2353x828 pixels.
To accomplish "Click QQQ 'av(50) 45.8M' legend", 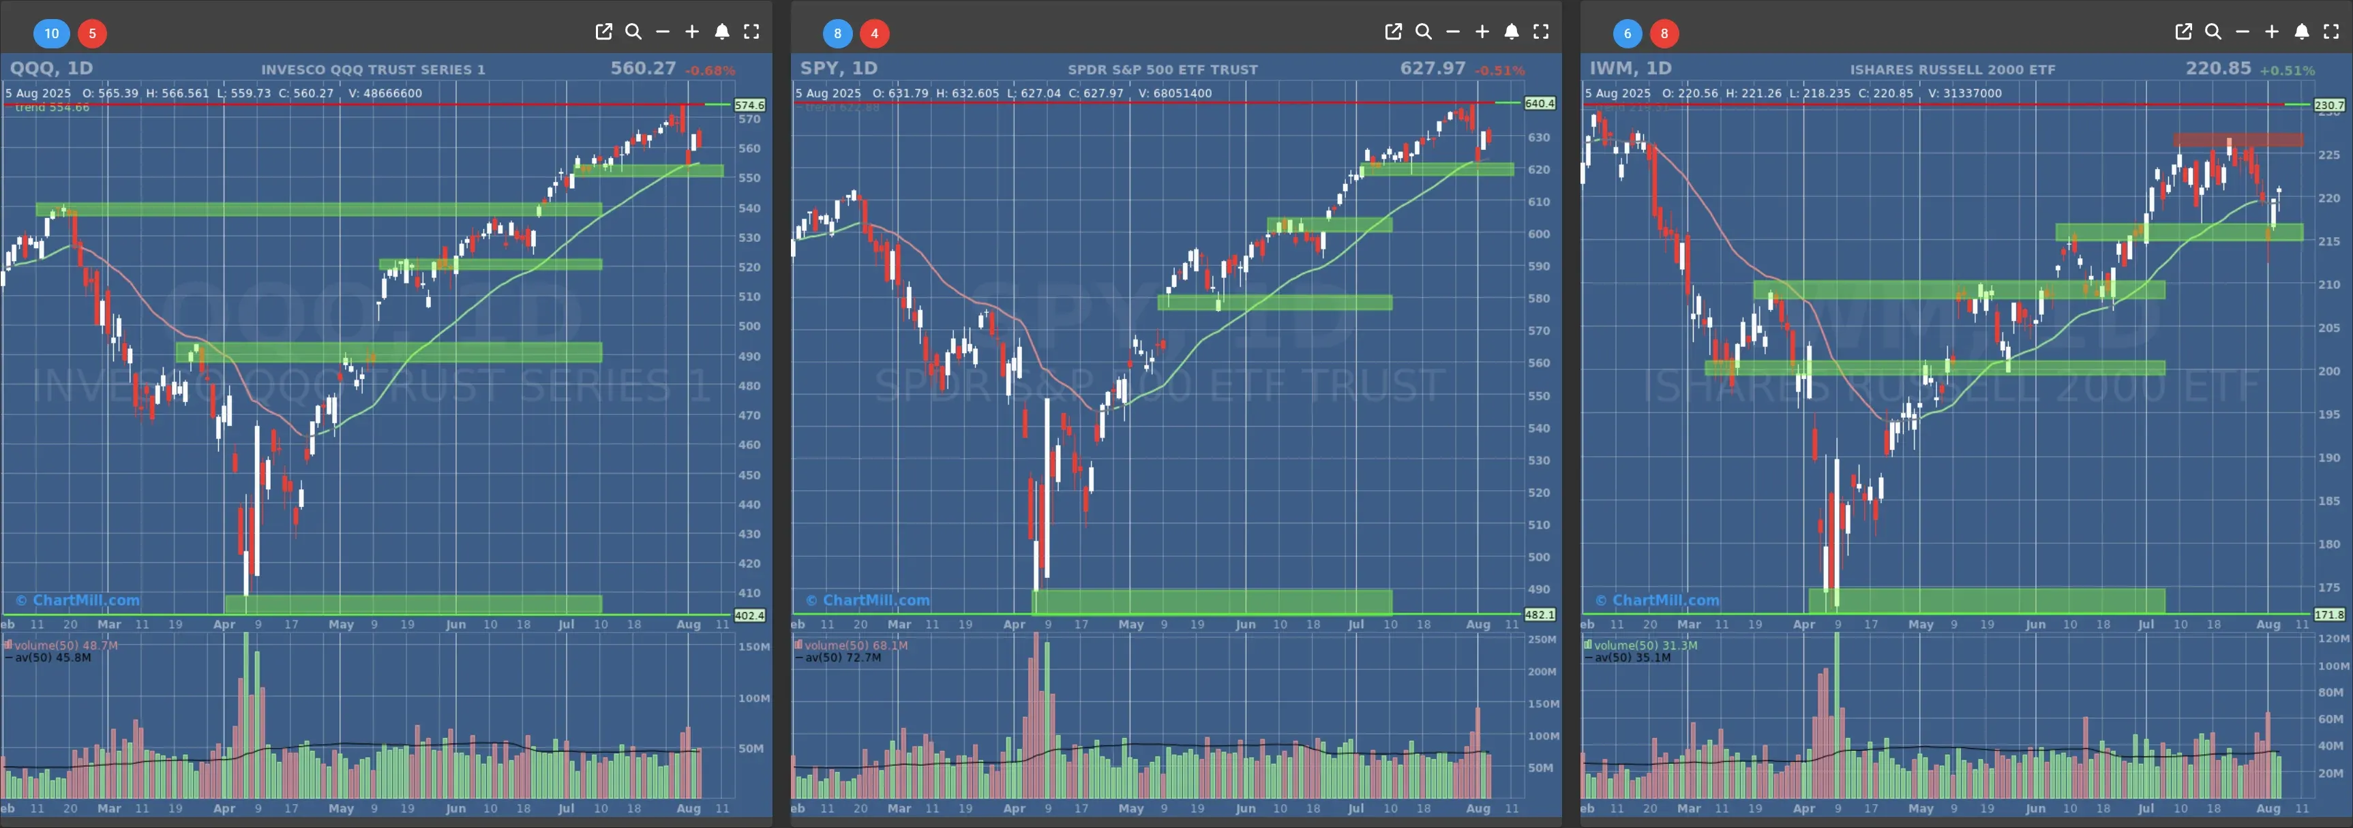I will pos(48,657).
